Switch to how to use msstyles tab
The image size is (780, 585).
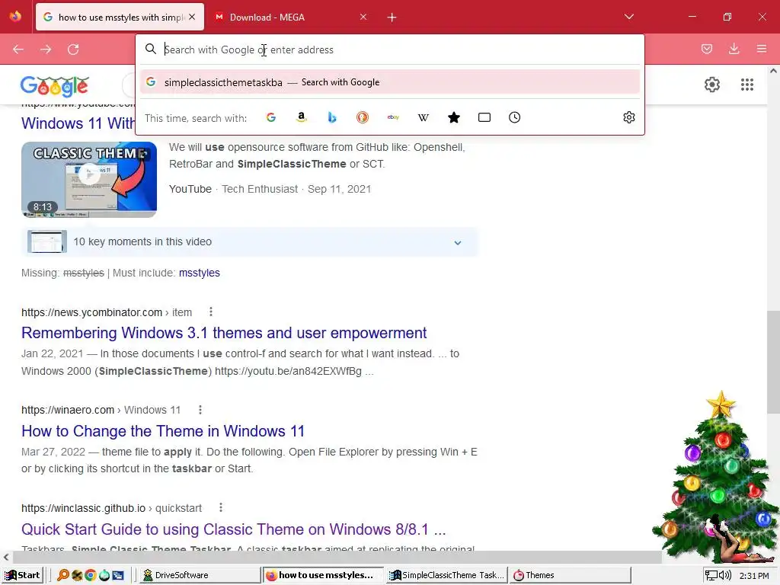(120, 17)
